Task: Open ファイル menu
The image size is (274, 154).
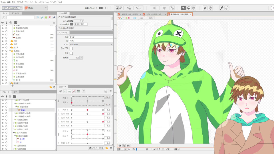Action: pyautogui.click(x=3, y=2)
